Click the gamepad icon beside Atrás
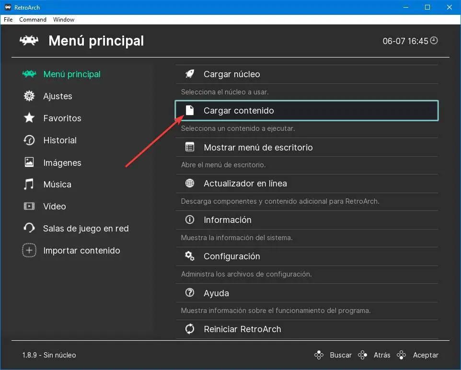Viewport: 461px width, 370px height. click(362, 355)
